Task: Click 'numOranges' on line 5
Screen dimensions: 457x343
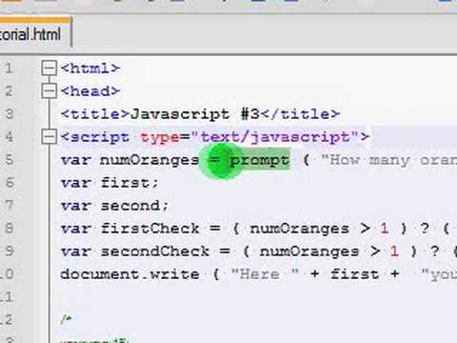Action: pyautogui.click(x=149, y=160)
